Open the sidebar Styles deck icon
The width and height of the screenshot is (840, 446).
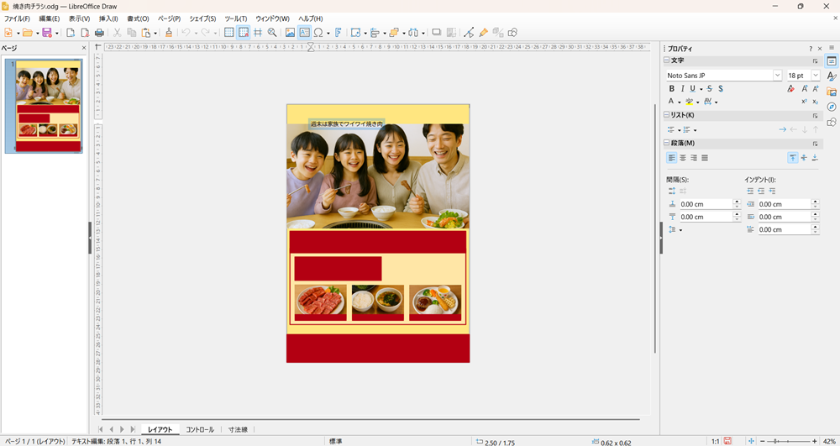point(832,76)
